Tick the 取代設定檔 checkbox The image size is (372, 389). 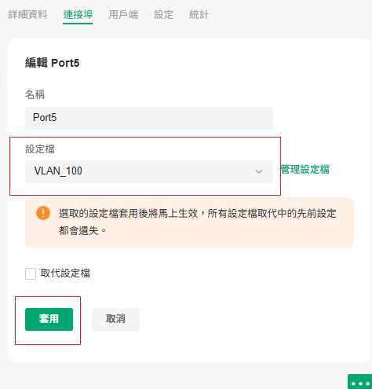[31, 273]
